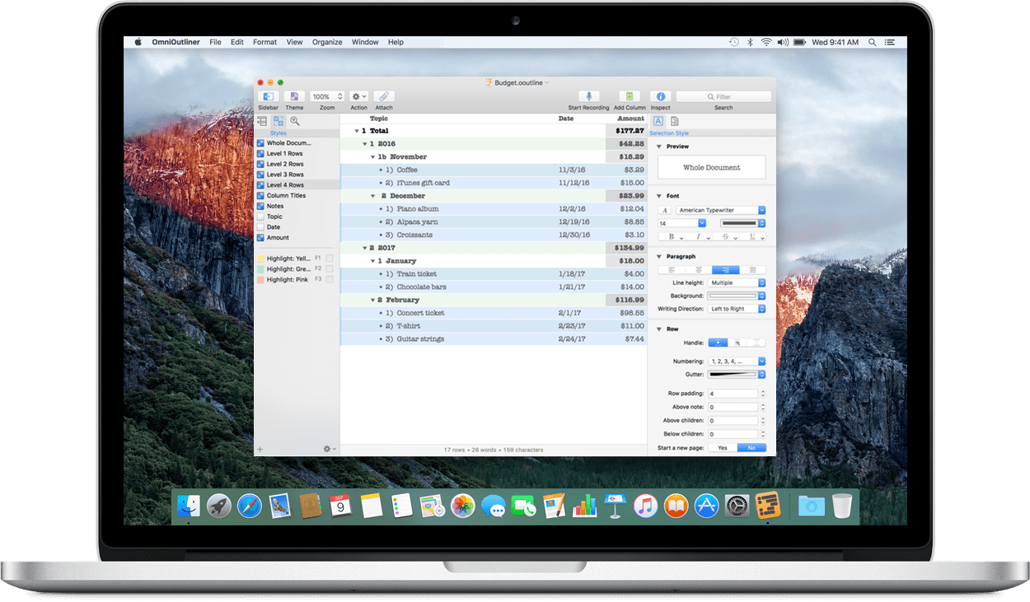Click the Date column header

[566, 119]
